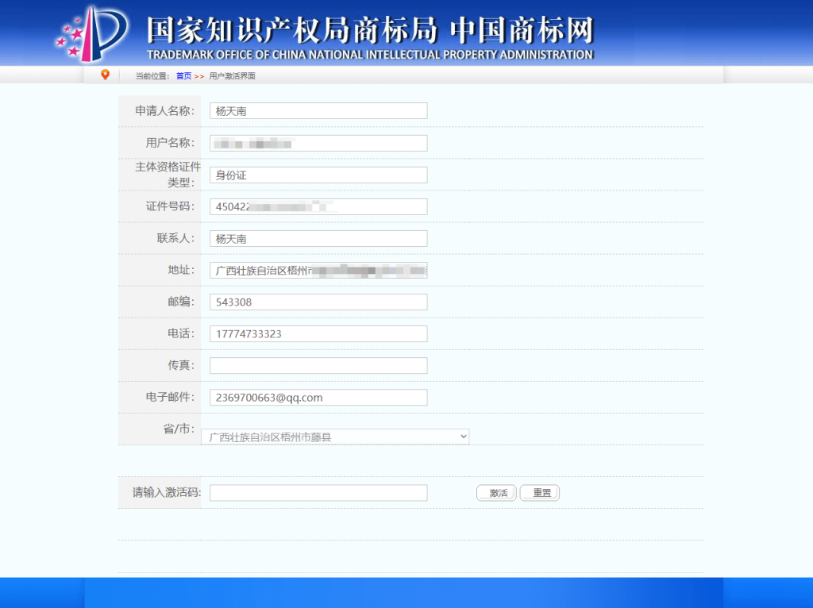Click the 电子邮件 label
The image size is (813, 608).
tap(170, 397)
